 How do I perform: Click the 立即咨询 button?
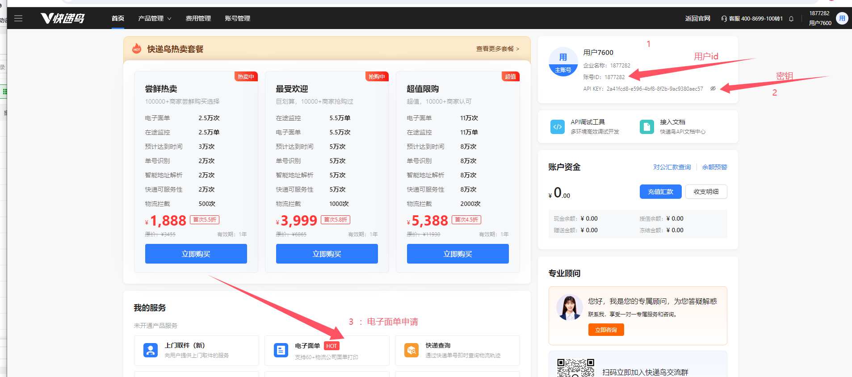pos(606,330)
